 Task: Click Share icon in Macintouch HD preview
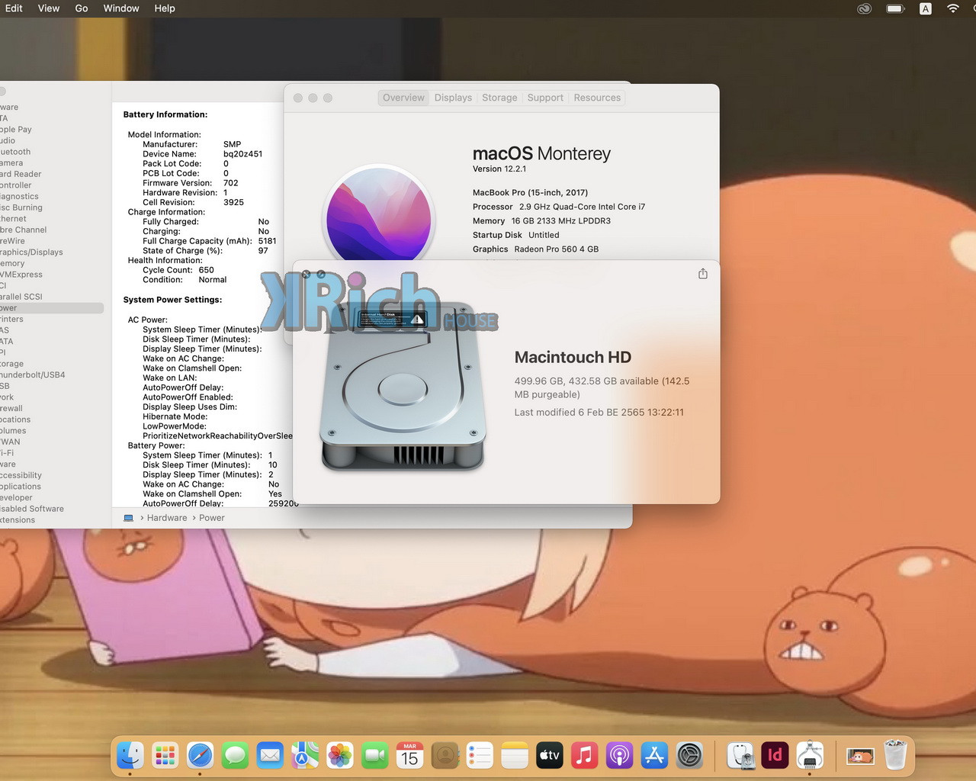[x=703, y=274]
